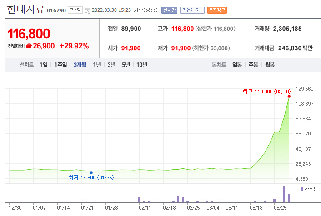Click the orange 투자경고 warning badge
The width and height of the screenshot is (321, 216).
coord(216,10)
